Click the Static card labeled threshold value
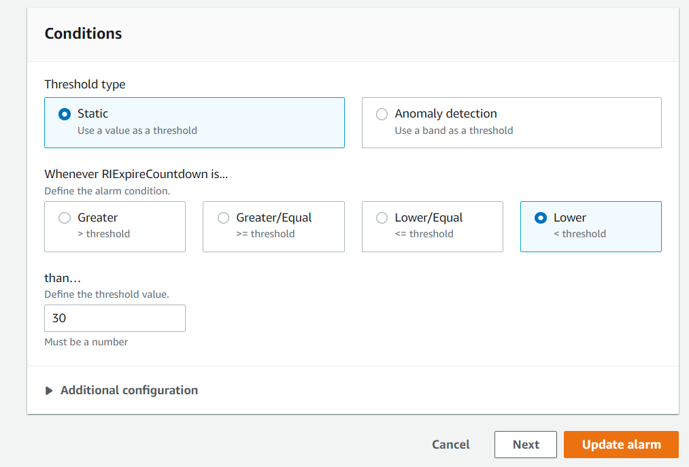This screenshot has height=467, width=689. [x=194, y=122]
